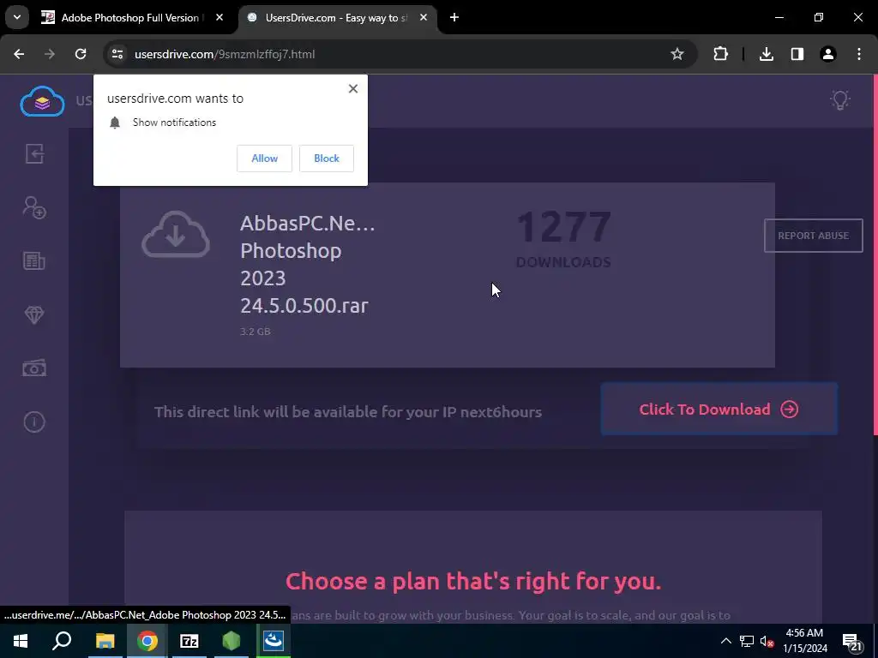Click the 1277 downloads counter
The width and height of the screenshot is (878, 658).
click(x=563, y=238)
